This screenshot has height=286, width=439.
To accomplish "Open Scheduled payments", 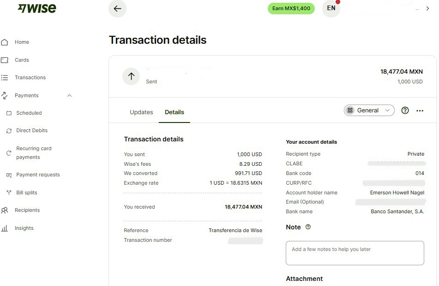I will (x=29, y=113).
